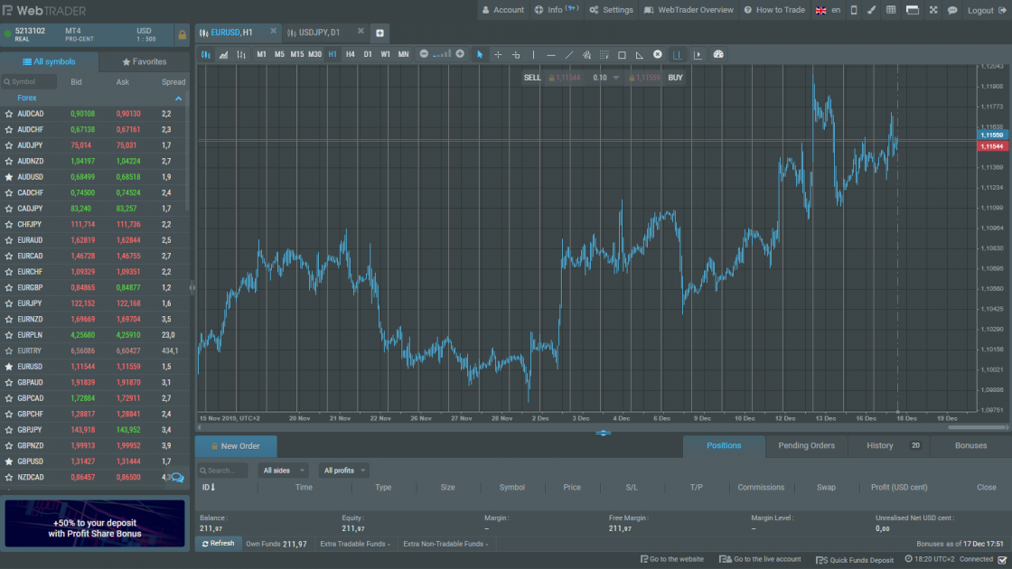Click the symbol search field
Image resolution: width=1012 pixels, height=569 pixels.
pyautogui.click(x=28, y=82)
